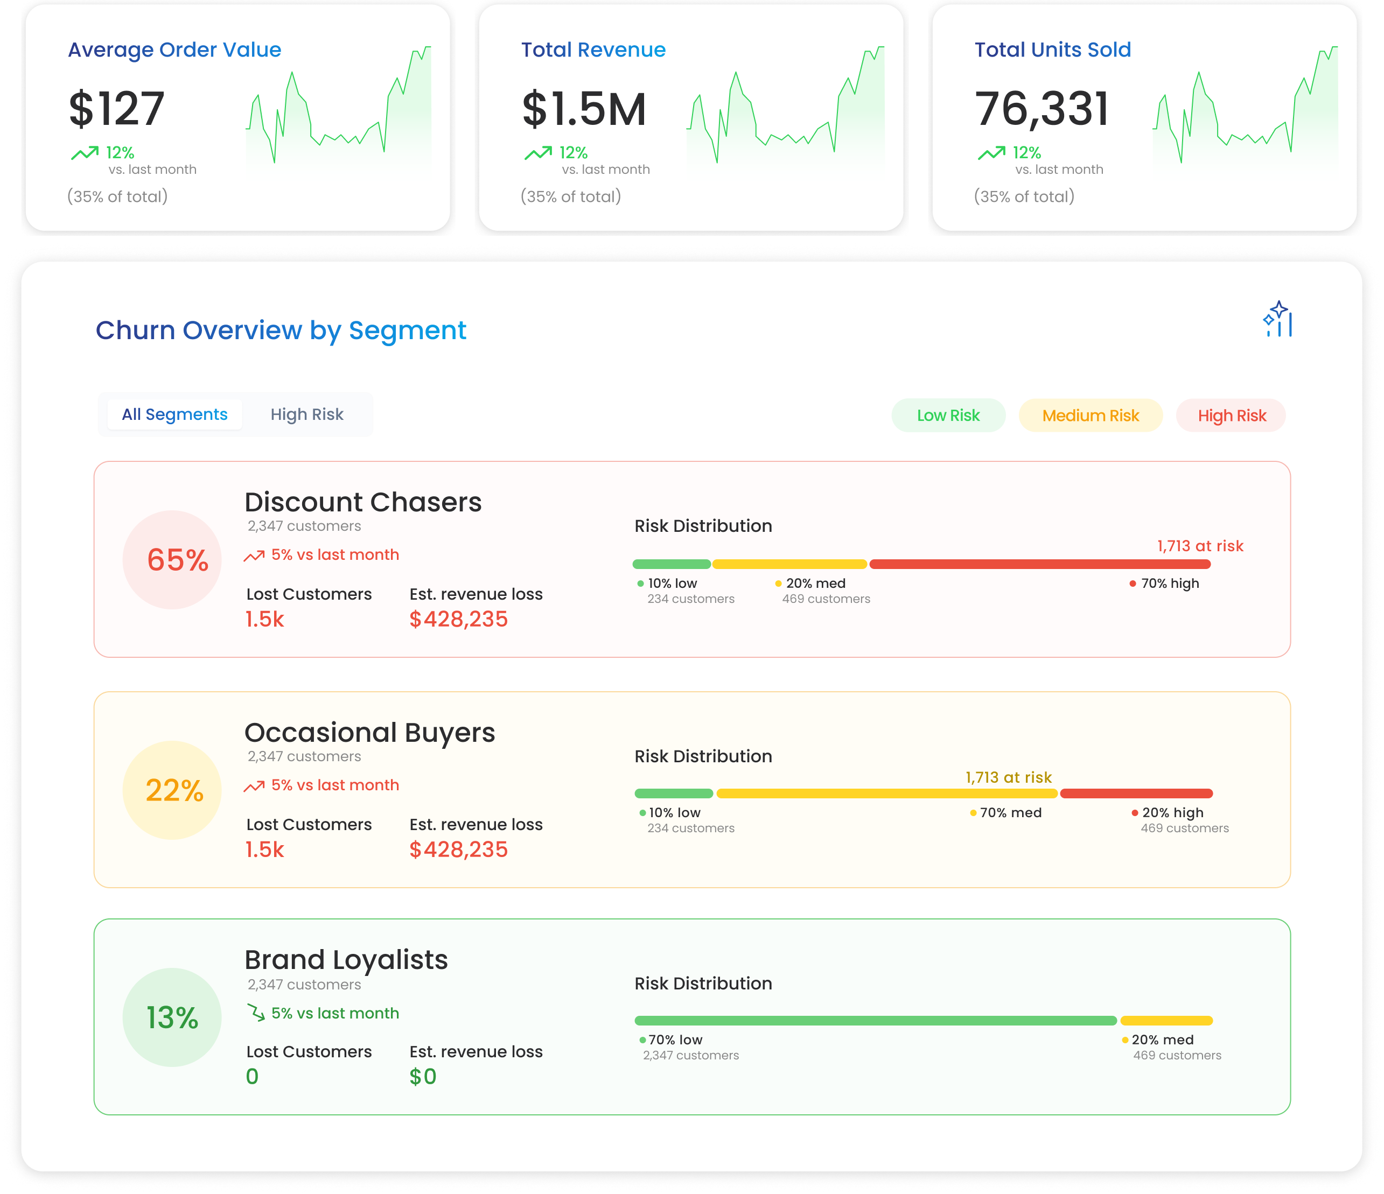Click the red high-risk bar in Discount Chasers
Viewport: 1384px width, 1194px height.
pyautogui.click(x=1040, y=564)
